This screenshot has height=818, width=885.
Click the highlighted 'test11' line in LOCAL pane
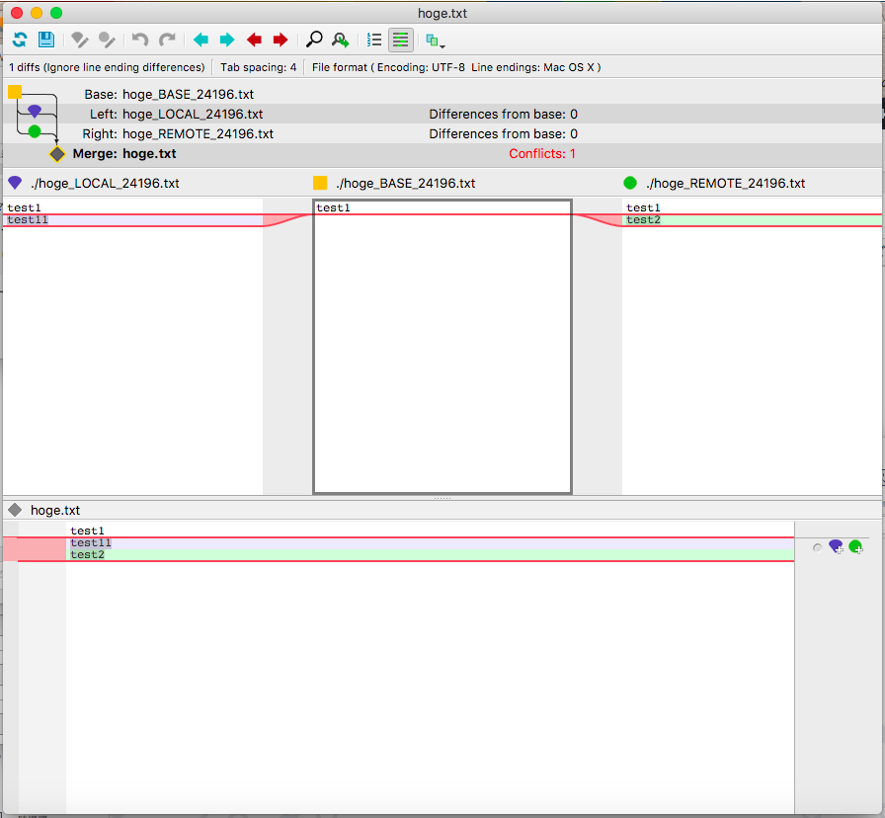[x=133, y=220]
